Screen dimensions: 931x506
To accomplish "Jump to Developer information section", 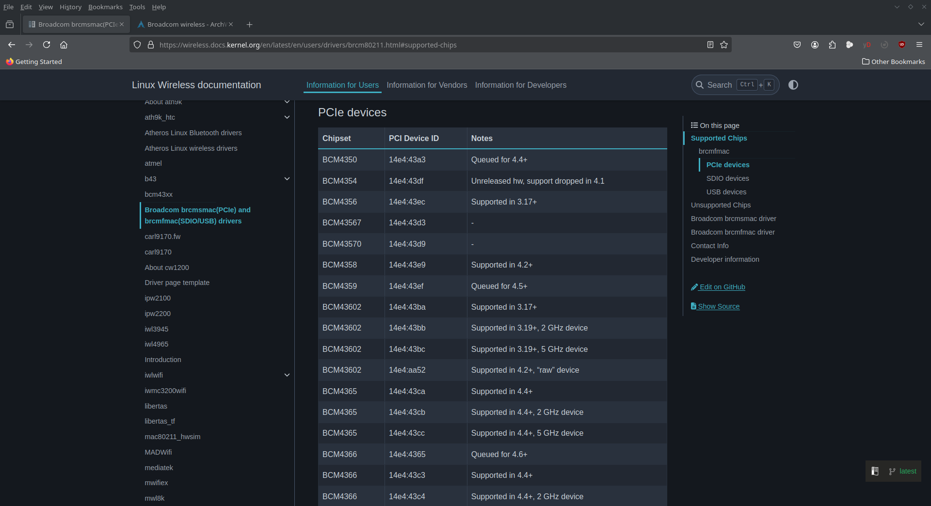I will [x=725, y=259].
